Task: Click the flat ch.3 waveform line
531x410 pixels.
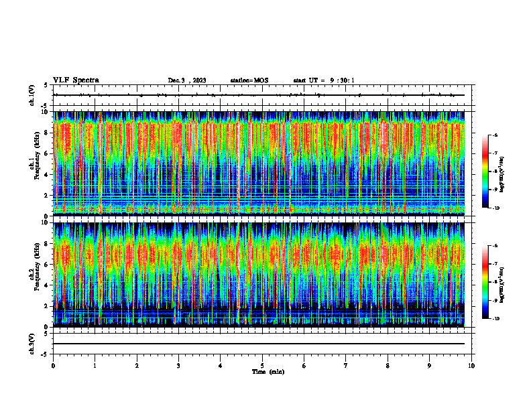Action: 258,344
